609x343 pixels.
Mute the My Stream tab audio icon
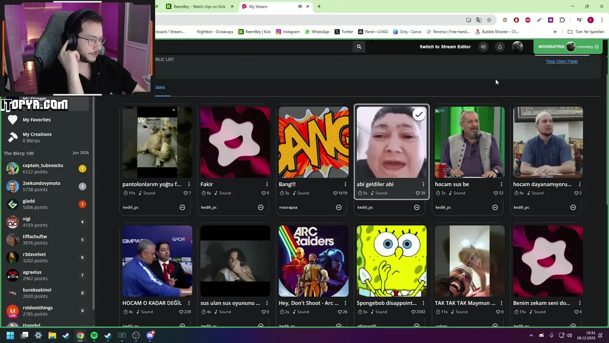tap(300, 7)
